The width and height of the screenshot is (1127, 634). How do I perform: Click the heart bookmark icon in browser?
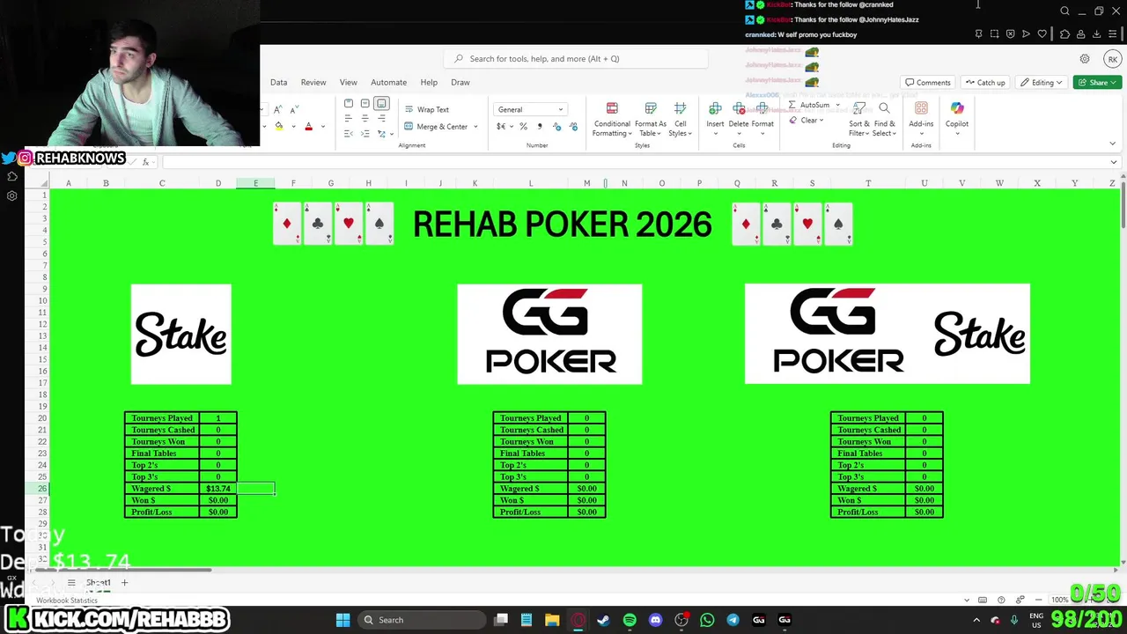pos(1042,34)
